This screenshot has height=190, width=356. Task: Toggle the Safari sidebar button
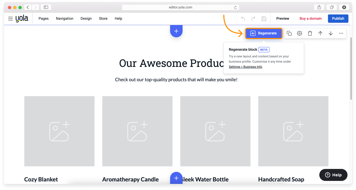[x=46, y=7]
